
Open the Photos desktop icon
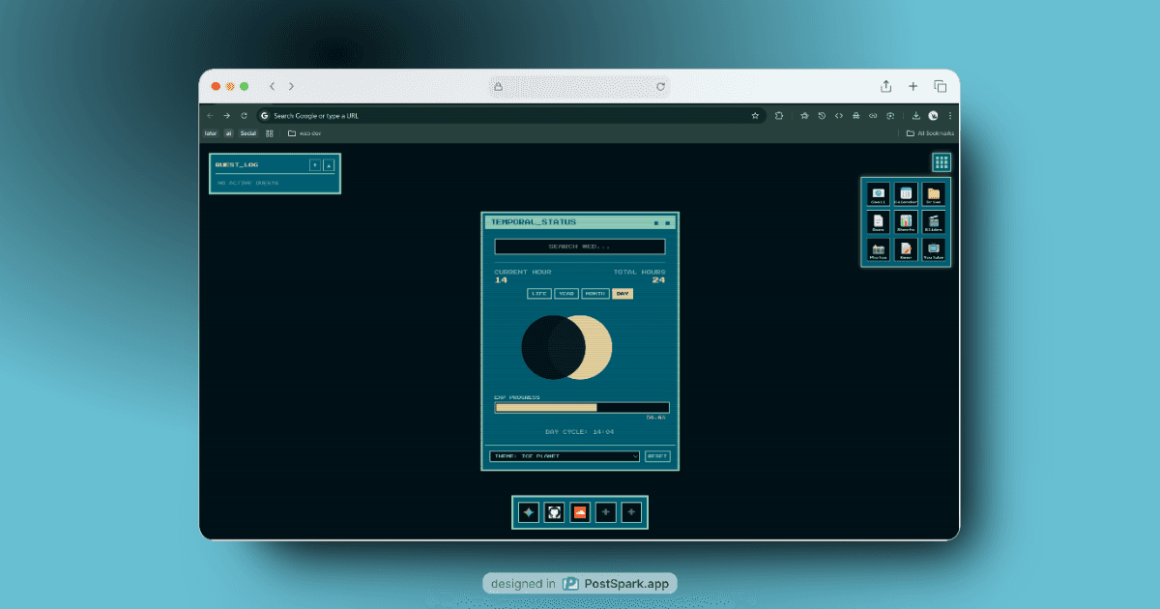(x=878, y=248)
